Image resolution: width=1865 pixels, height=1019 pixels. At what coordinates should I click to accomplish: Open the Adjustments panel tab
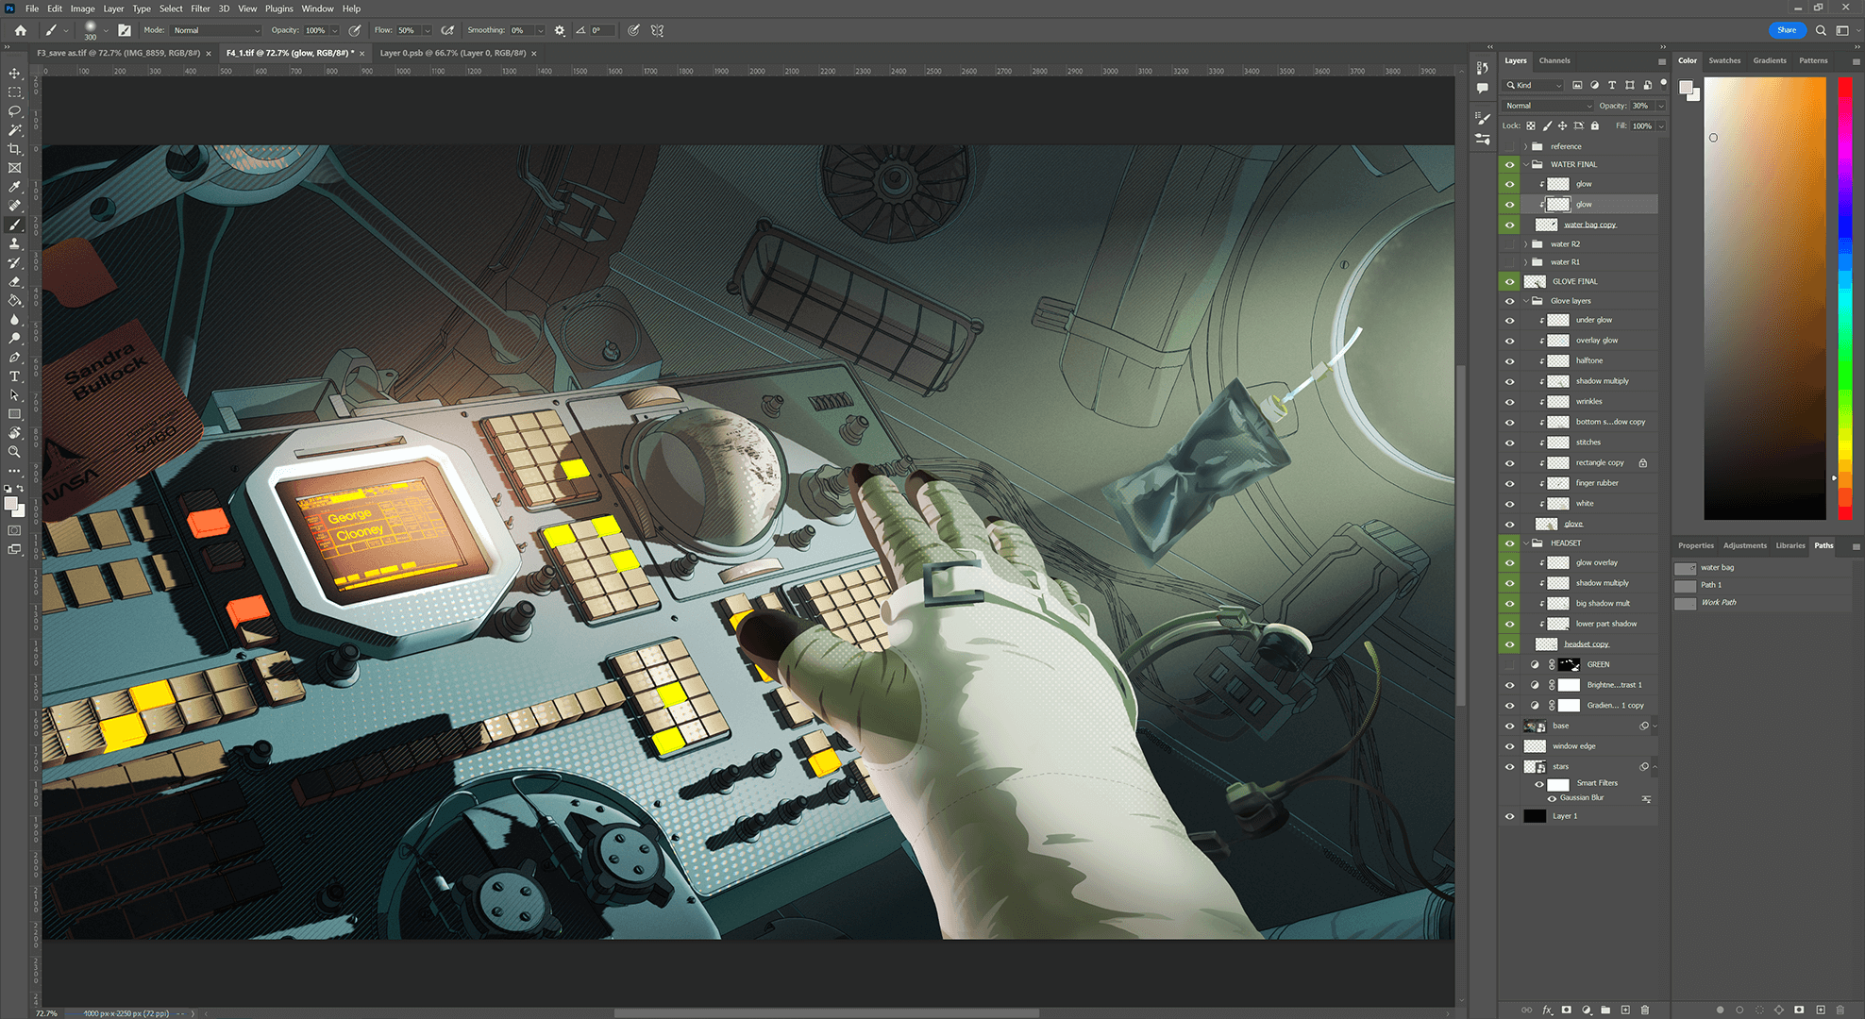click(1745, 545)
